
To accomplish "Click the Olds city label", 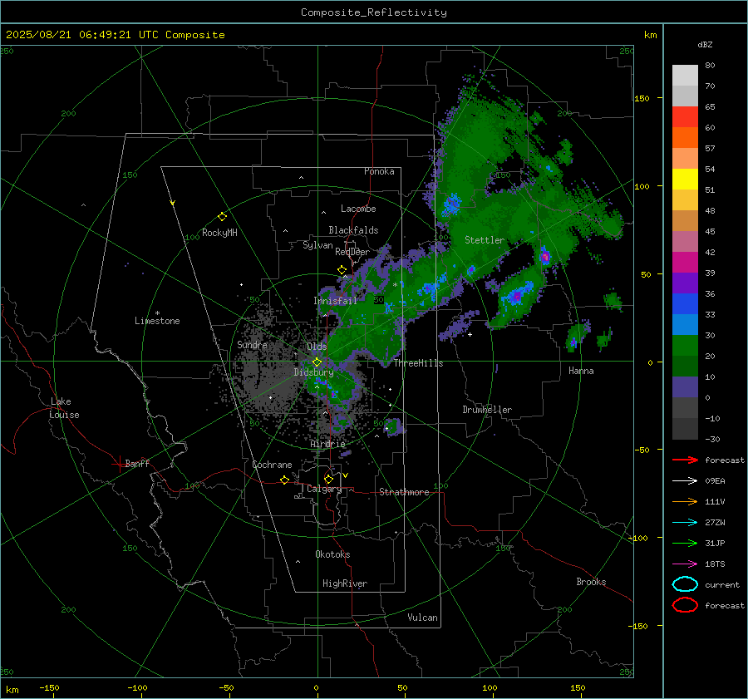I will click(317, 347).
